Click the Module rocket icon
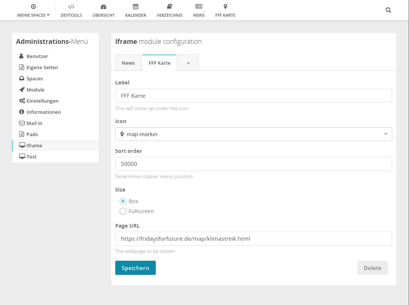409x305 pixels. click(x=22, y=90)
